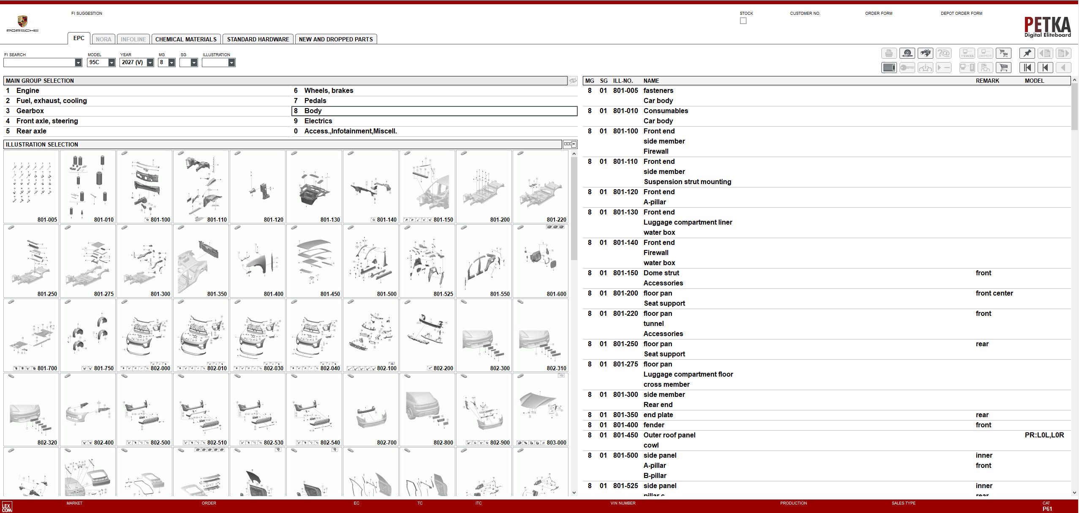Open the SG dropdown
The height and width of the screenshot is (513, 1079).
(x=194, y=62)
